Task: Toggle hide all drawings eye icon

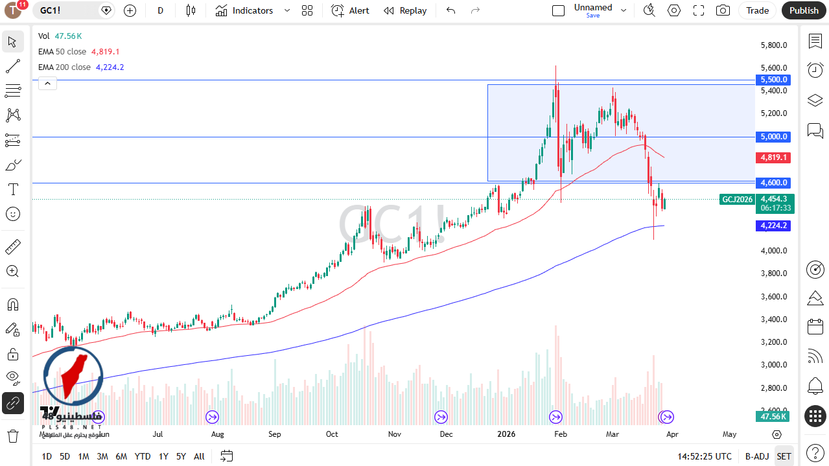Action: tap(12, 378)
